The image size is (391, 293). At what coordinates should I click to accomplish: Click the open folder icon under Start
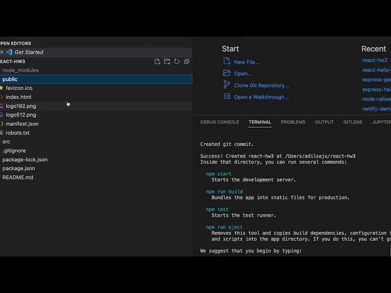point(227,73)
